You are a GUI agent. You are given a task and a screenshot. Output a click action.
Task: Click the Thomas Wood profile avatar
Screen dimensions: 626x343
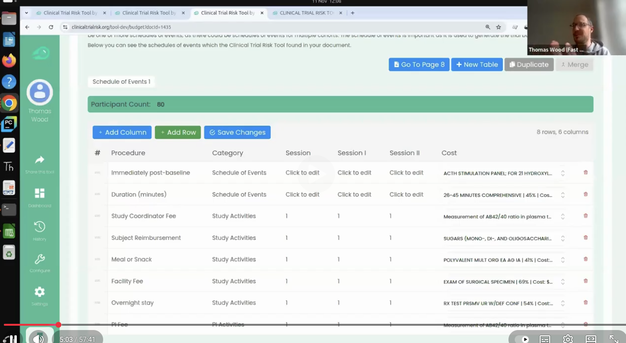pos(39,92)
